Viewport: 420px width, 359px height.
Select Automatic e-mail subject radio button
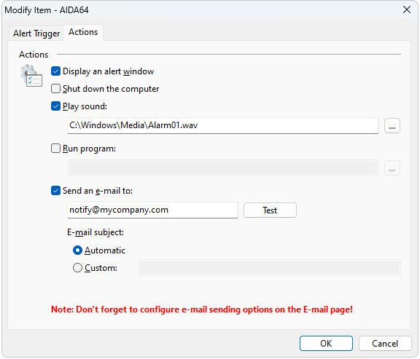tap(78, 250)
